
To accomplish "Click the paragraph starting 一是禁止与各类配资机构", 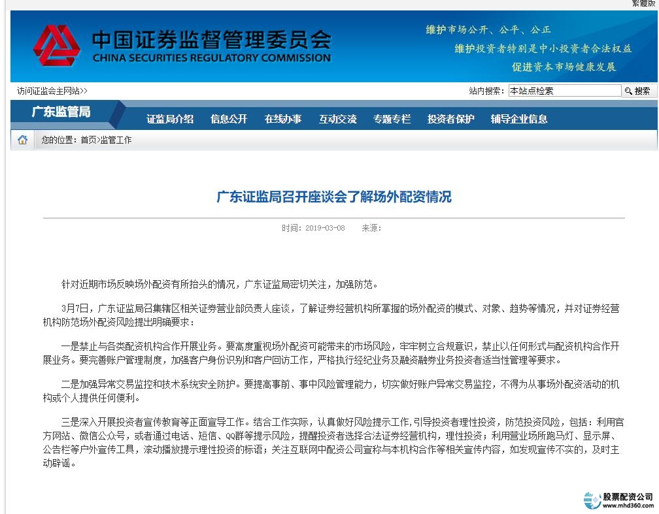I will click(x=331, y=353).
